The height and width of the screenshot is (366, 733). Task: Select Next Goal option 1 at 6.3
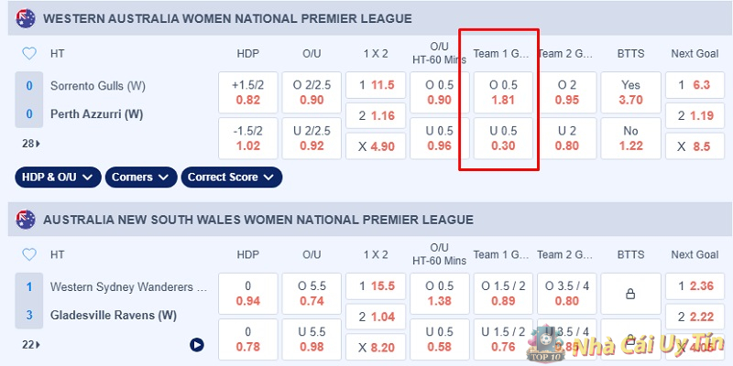pyautogui.click(x=694, y=85)
